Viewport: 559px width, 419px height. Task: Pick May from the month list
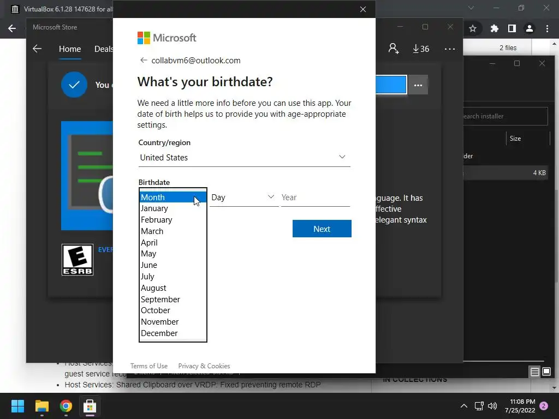pos(173,254)
